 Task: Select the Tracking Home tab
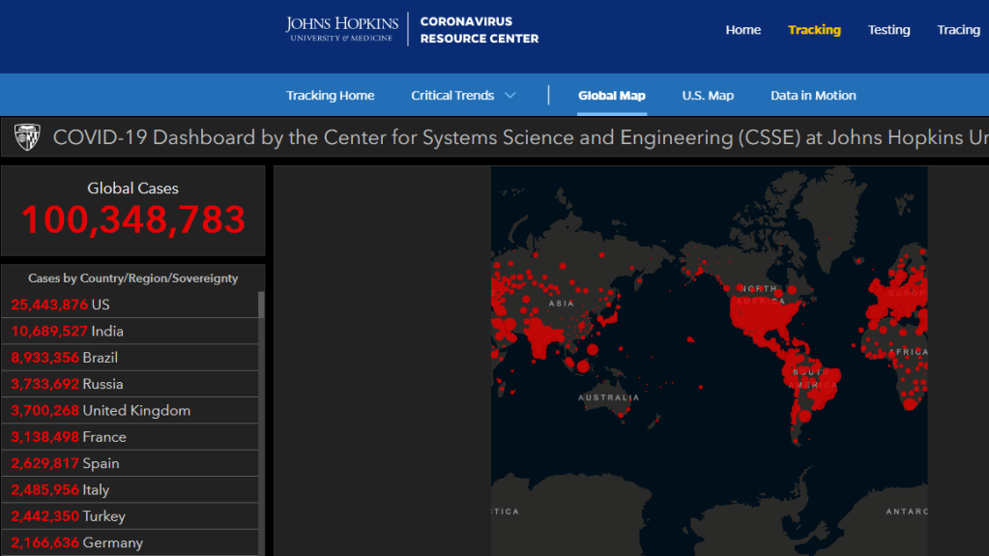click(x=330, y=96)
